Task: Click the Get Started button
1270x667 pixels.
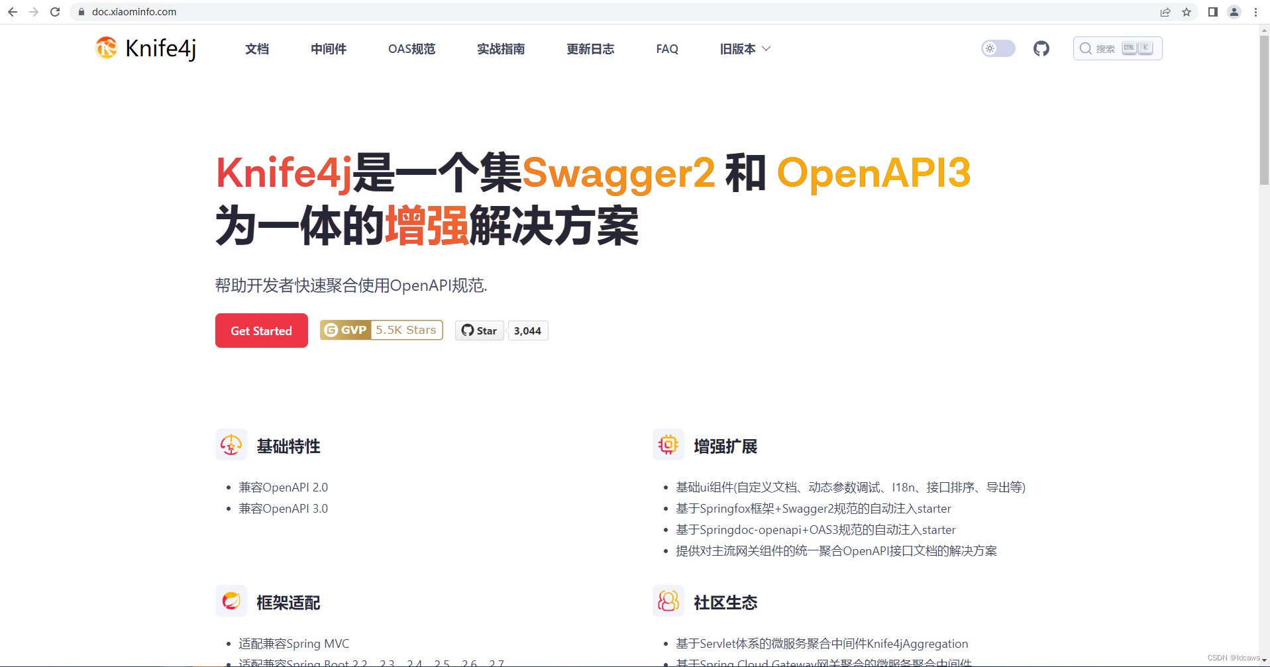Action: [x=262, y=331]
